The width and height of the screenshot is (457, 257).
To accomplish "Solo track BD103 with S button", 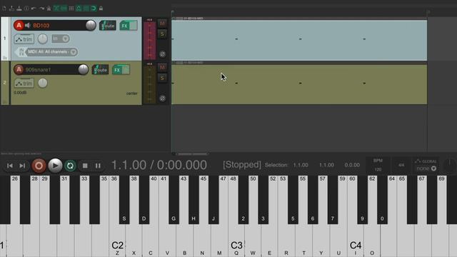I will coord(162,34).
